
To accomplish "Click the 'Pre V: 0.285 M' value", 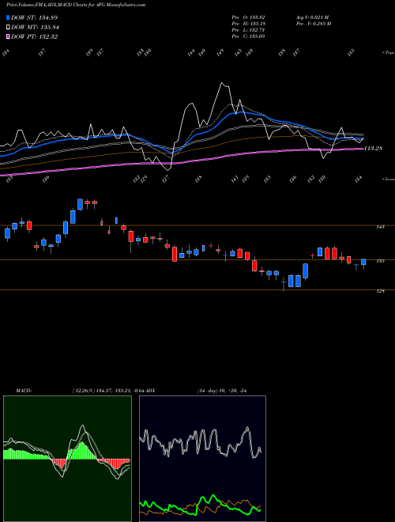I will (x=314, y=24).
